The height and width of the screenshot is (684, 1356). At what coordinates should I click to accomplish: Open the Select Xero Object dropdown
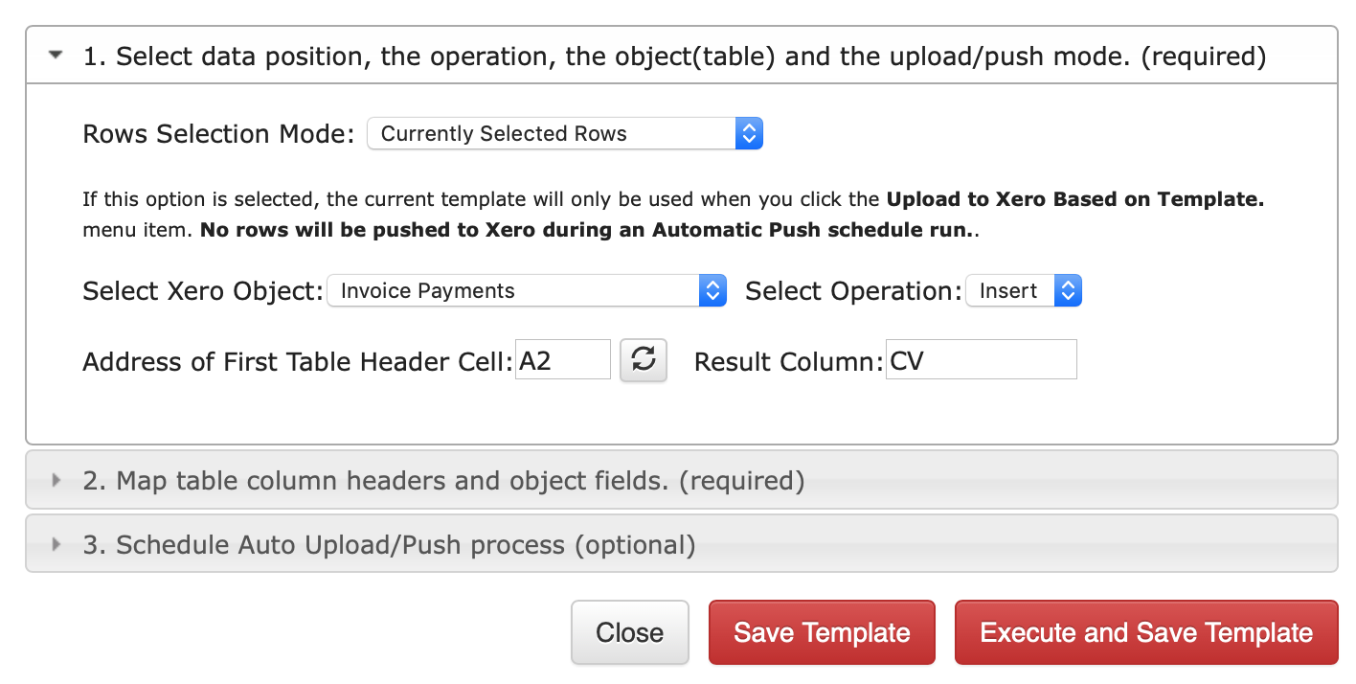click(x=527, y=290)
